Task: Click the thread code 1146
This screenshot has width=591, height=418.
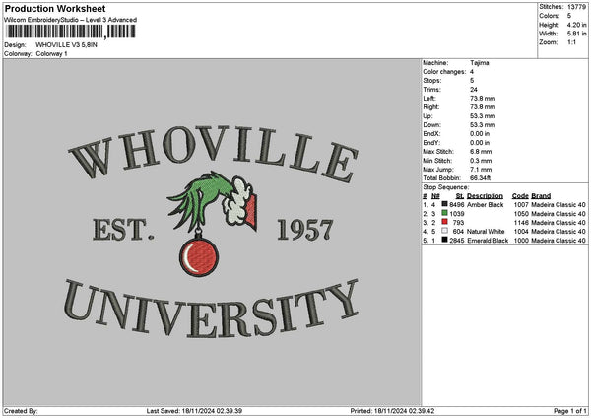Action: (x=521, y=223)
